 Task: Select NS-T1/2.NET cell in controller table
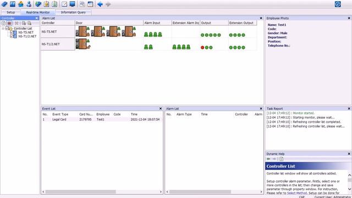(x=58, y=44)
